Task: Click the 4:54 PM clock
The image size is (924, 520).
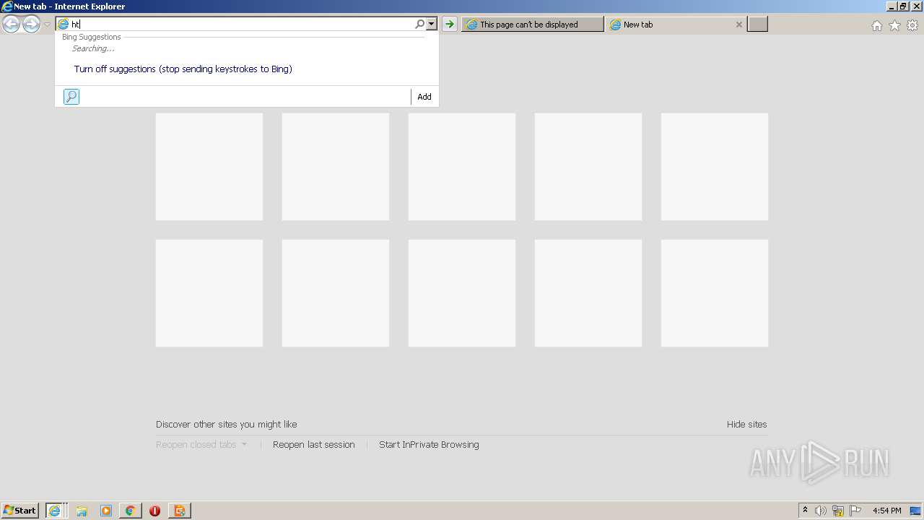Action: [886, 511]
